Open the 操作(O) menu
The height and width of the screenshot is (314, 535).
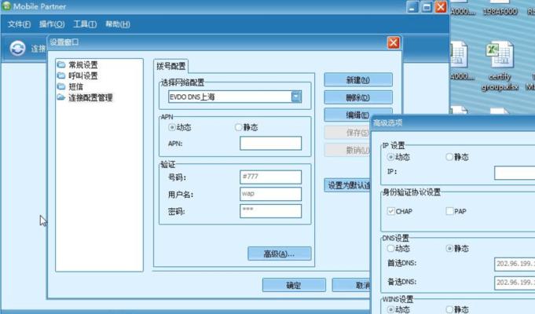click(52, 24)
